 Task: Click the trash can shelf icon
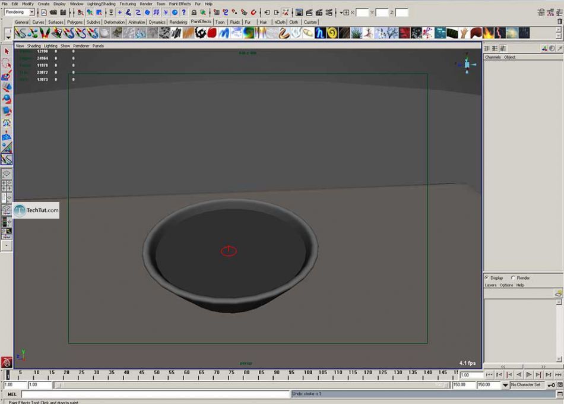(559, 21)
